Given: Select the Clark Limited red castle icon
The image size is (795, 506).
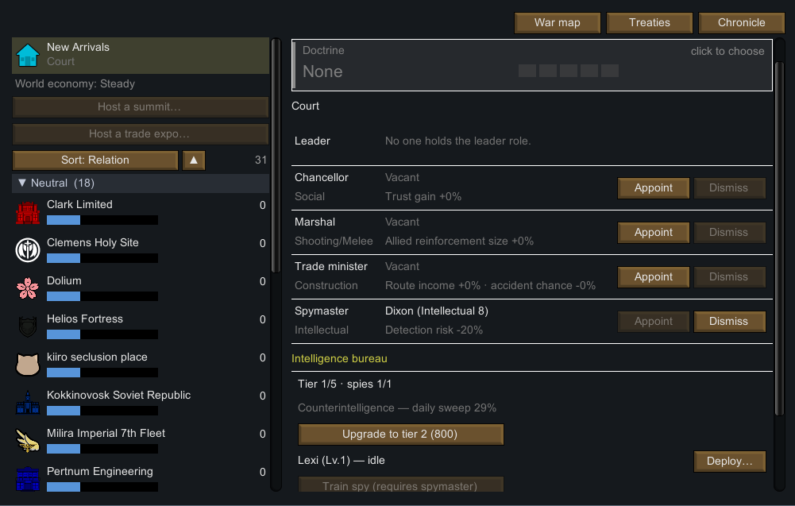Looking at the screenshot, I should pyautogui.click(x=27, y=212).
